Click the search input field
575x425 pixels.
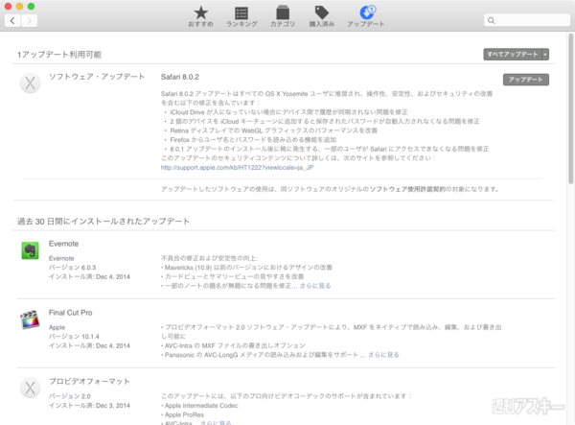click(527, 20)
